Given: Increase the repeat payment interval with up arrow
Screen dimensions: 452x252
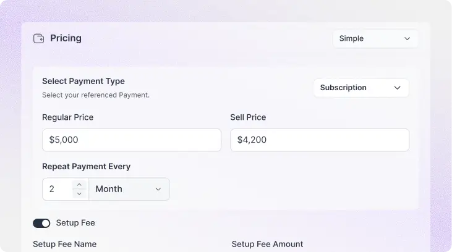Looking at the screenshot, I should [79, 185].
